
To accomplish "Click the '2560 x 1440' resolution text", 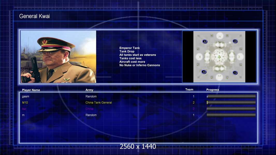I will [138, 146].
